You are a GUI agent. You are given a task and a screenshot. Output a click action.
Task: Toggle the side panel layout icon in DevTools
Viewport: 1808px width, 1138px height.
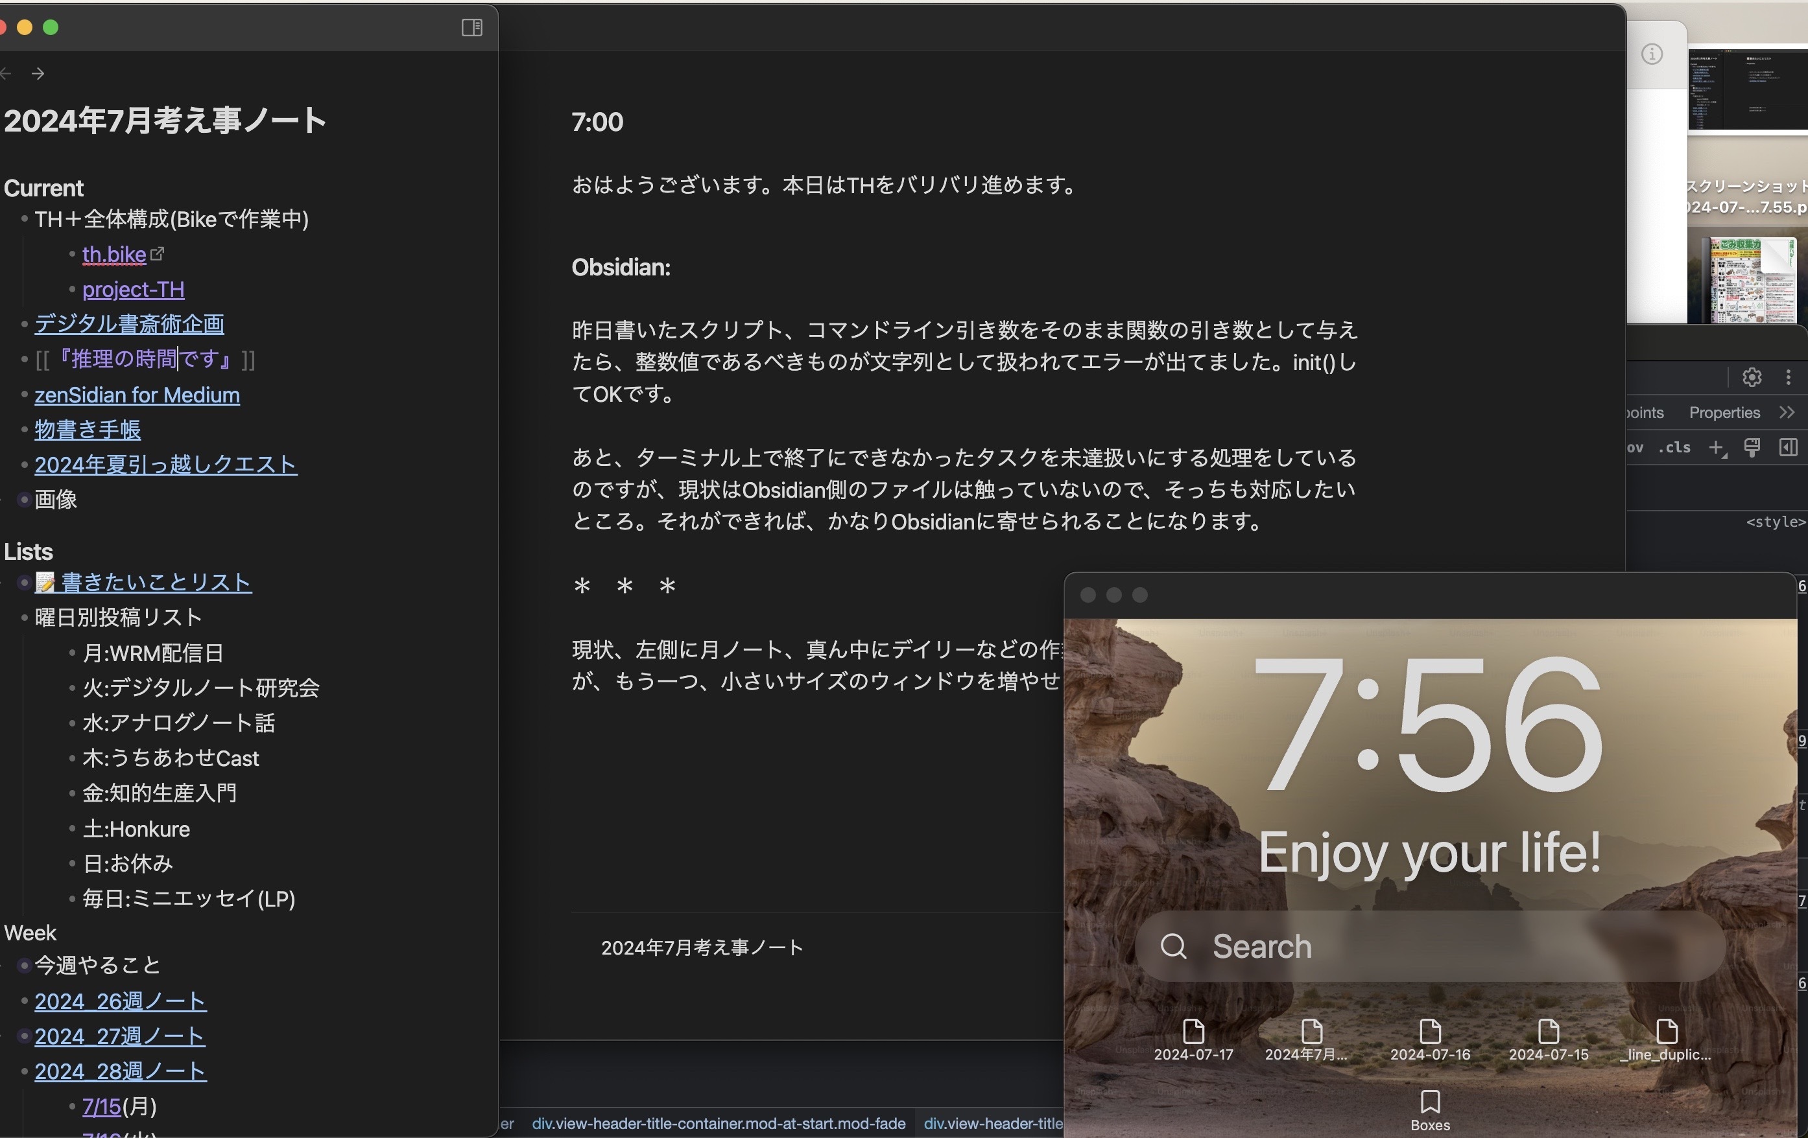click(x=1788, y=448)
